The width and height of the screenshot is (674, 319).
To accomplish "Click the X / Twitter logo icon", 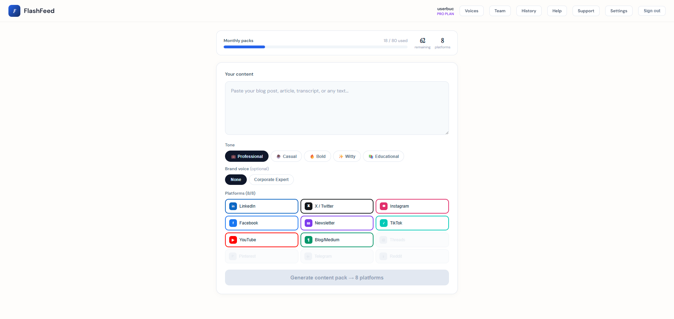I will click(x=308, y=206).
